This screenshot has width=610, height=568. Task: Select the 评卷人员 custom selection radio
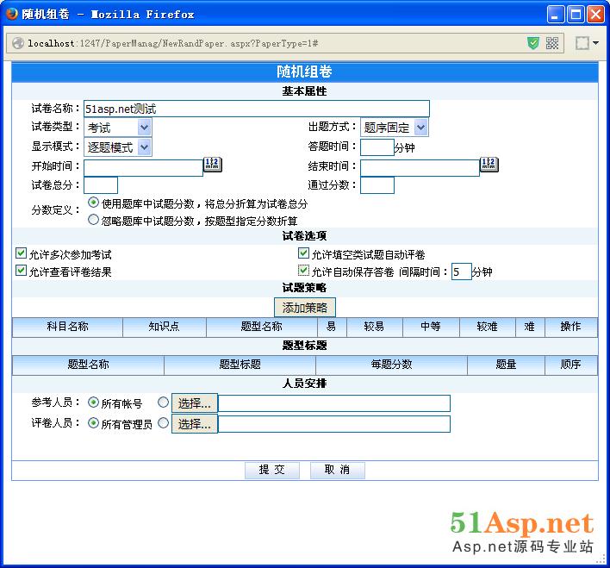tap(164, 423)
